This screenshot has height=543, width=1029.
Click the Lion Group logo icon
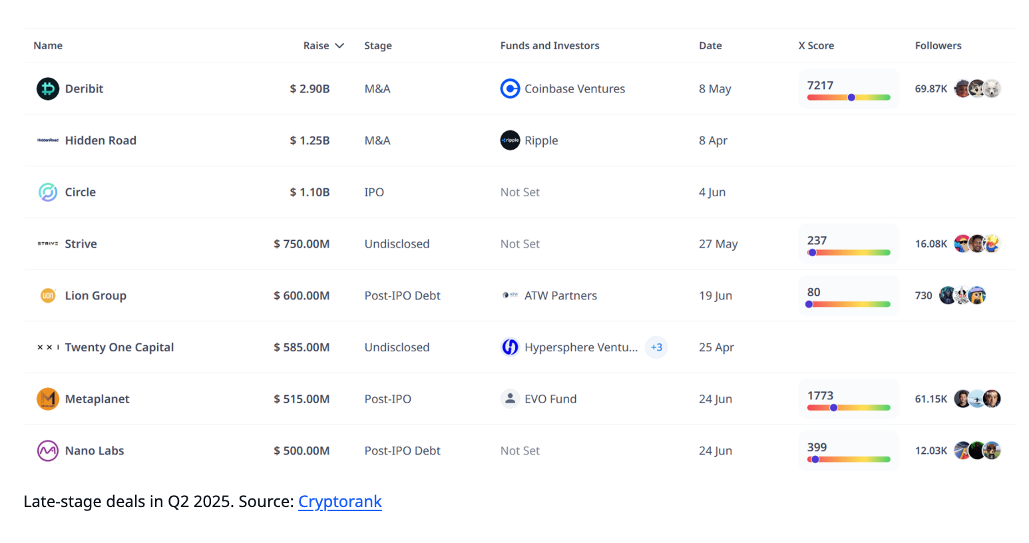(x=48, y=295)
